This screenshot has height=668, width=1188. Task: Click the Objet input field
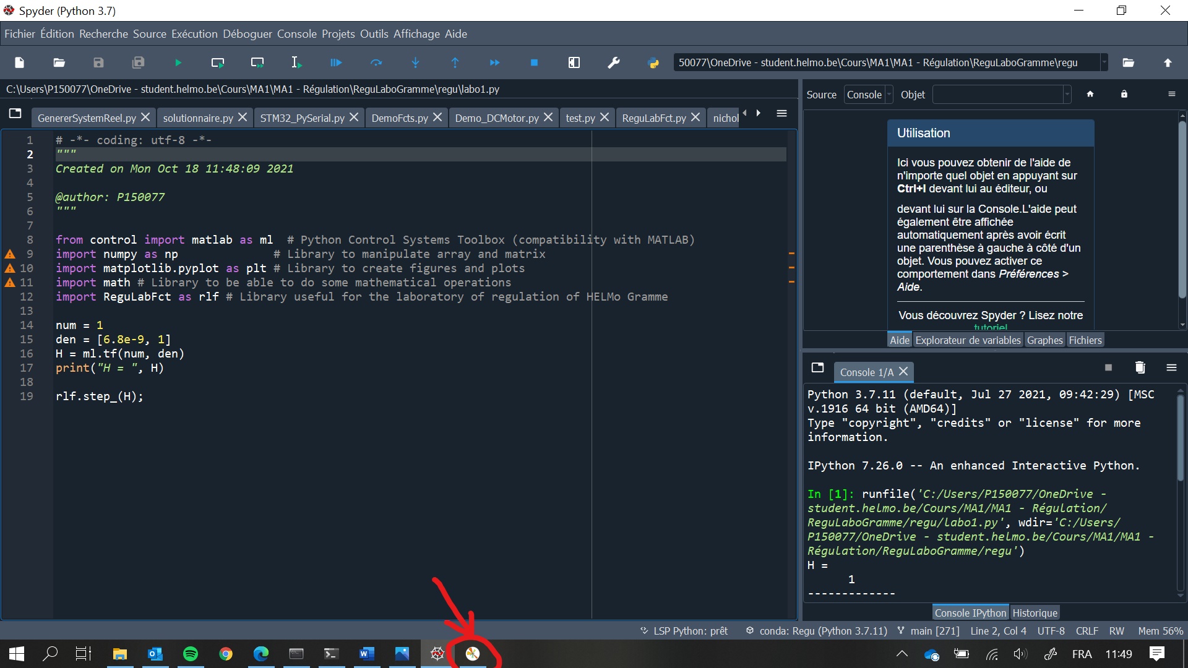(997, 95)
